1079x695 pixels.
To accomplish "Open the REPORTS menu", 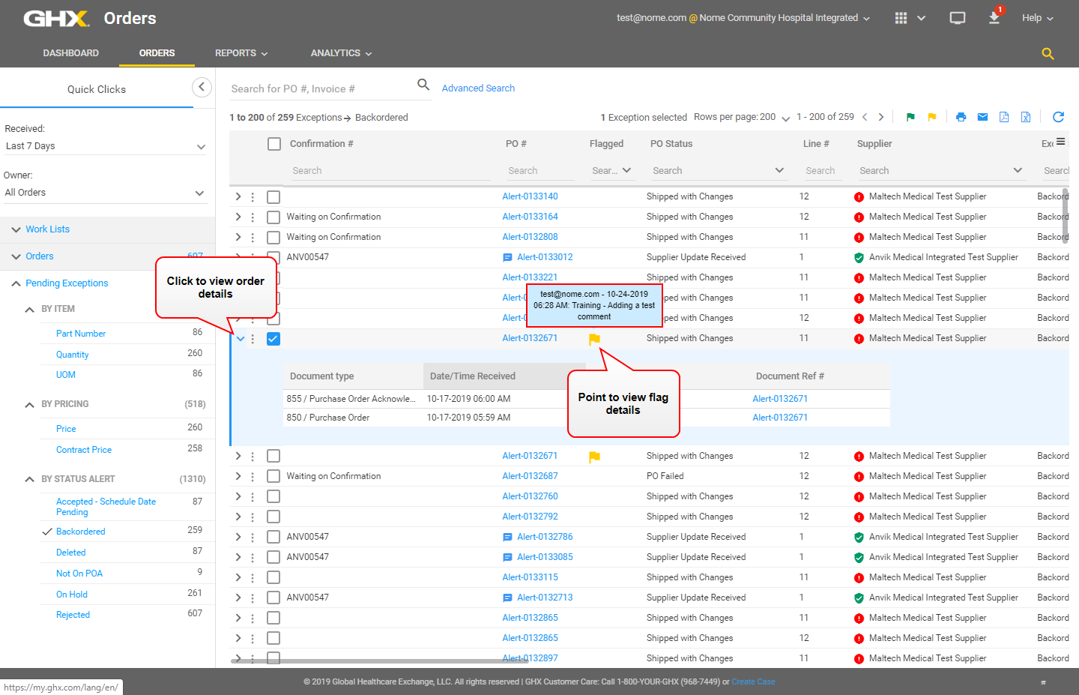I will [x=241, y=53].
